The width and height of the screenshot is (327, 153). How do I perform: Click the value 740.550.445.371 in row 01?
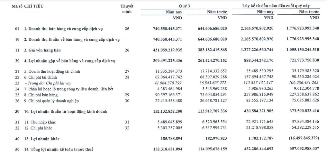click(x=168, y=29)
